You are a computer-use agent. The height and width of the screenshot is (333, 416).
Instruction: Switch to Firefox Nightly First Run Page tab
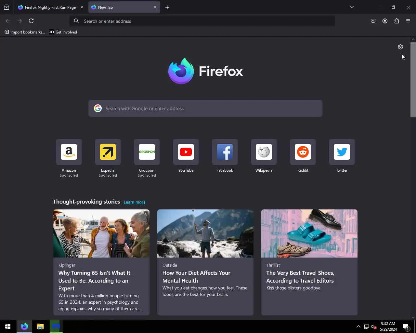[50, 7]
